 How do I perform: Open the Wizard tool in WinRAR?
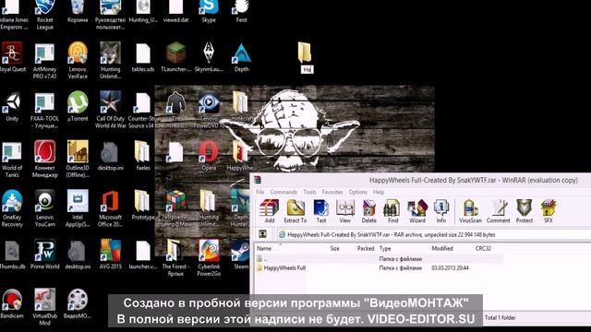416,211
